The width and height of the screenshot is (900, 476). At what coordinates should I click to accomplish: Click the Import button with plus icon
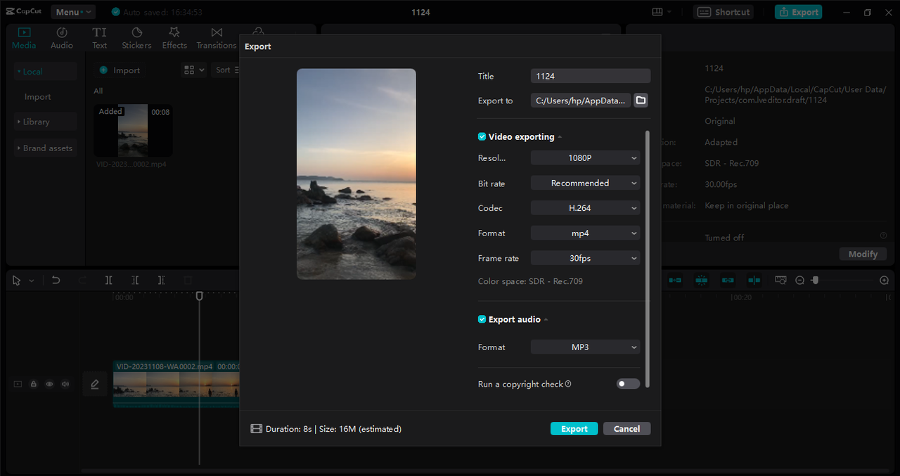(120, 70)
